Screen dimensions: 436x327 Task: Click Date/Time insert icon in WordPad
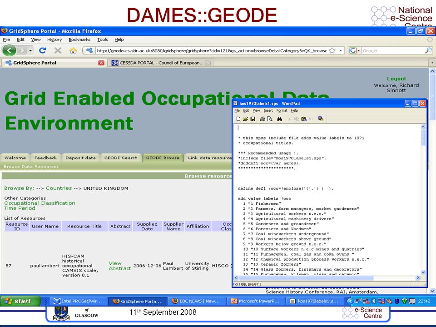(x=321, y=119)
